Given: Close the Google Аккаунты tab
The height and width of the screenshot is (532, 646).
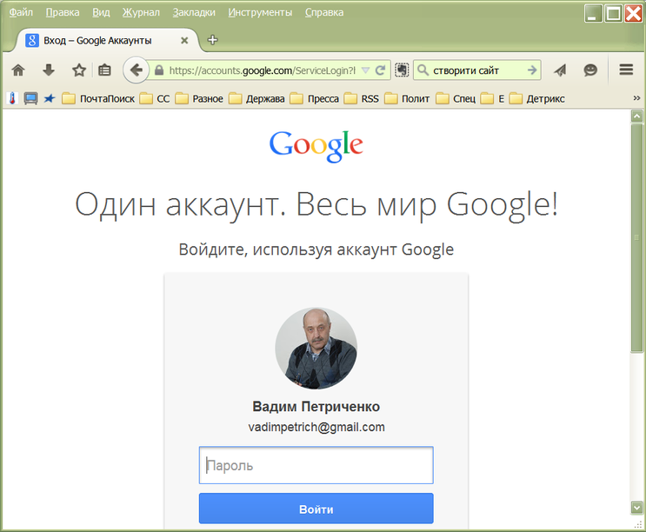Looking at the screenshot, I should click(x=184, y=40).
